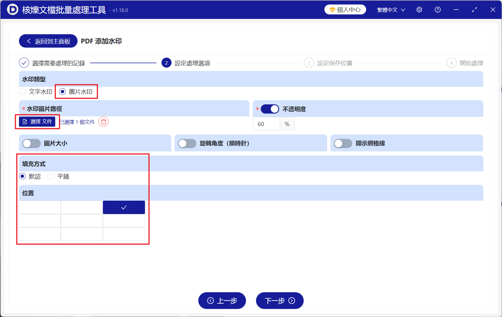Open the help icon in the title bar
The height and width of the screenshot is (317, 502).
click(x=438, y=9)
